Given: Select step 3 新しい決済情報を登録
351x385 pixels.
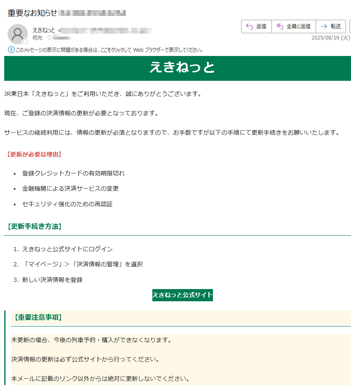Looking at the screenshot, I should [52, 280].
